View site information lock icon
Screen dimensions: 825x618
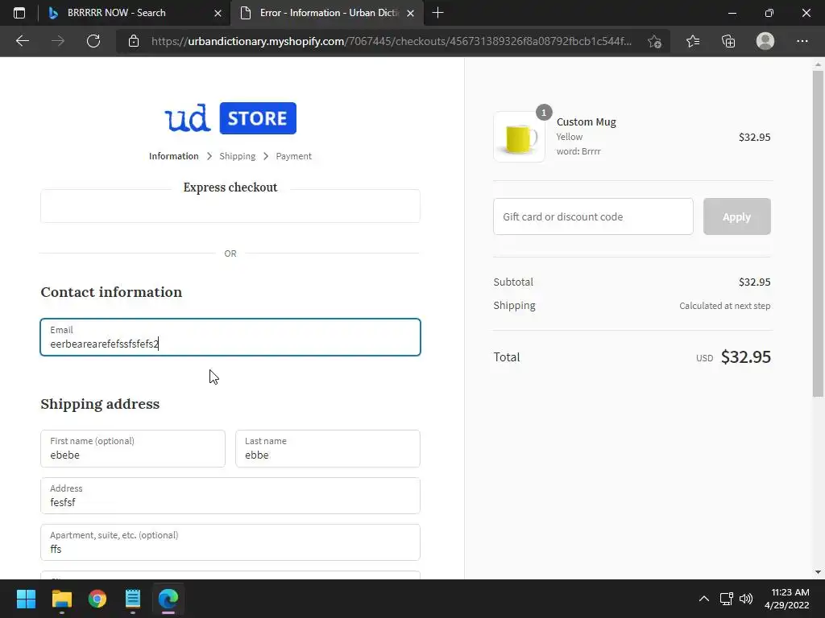tap(134, 41)
